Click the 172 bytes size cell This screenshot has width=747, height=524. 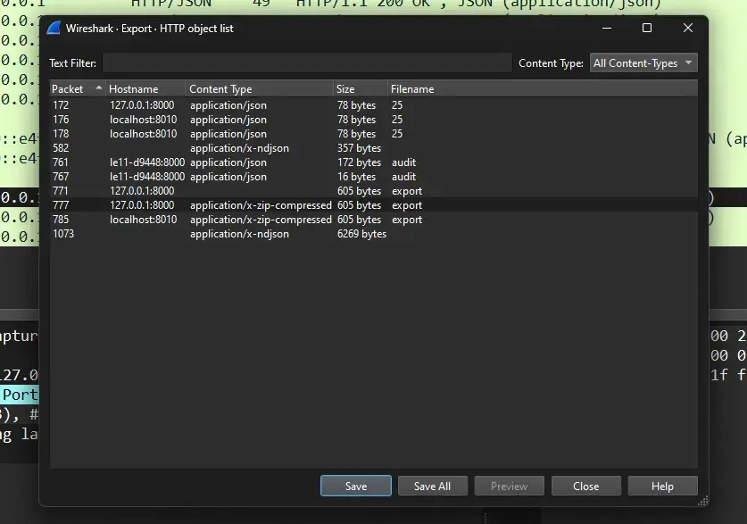pyautogui.click(x=359, y=162)
